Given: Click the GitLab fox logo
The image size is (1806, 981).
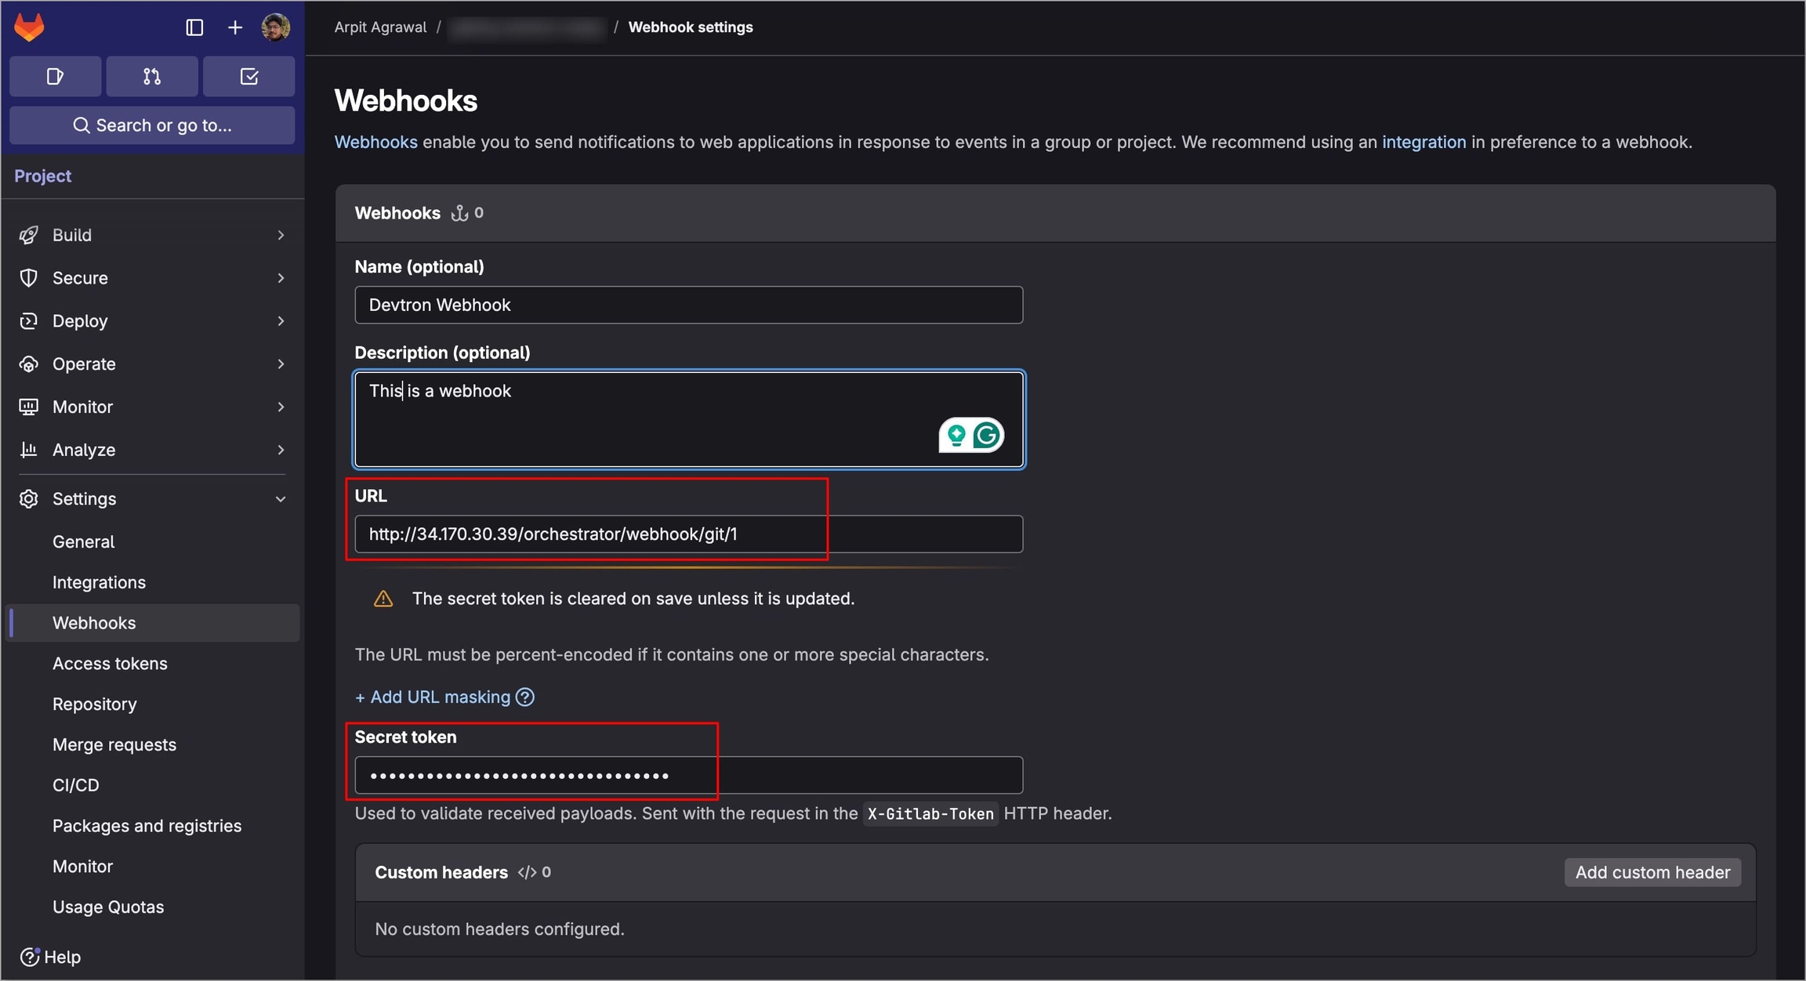Looking at the screenshot, I should [29, 27].
